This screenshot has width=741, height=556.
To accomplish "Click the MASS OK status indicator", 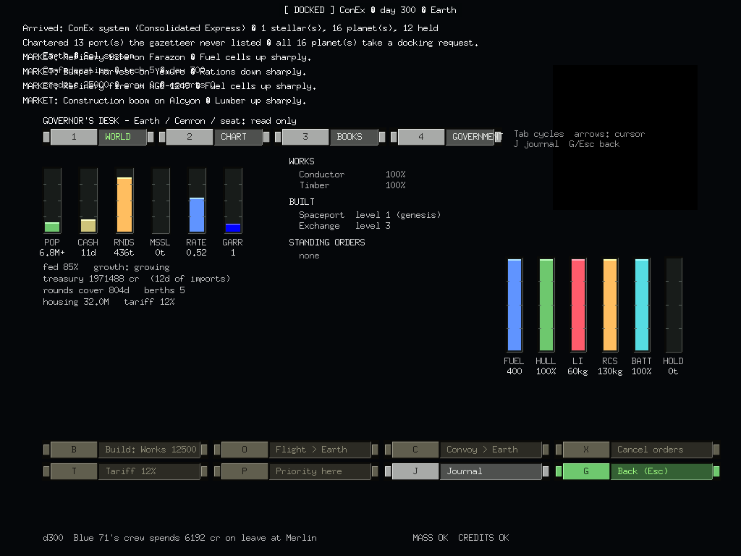I will 430,538.
